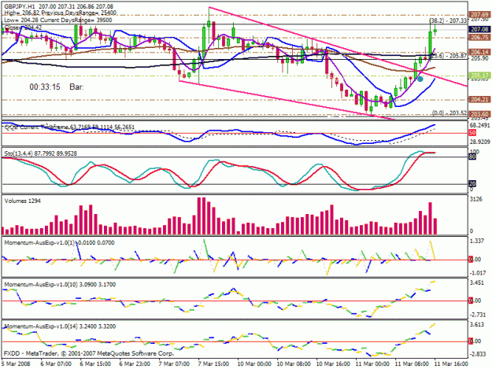Screen dimensions: 492x369
Task: Click the 207.69 price level label
Action: (x=479, y=14)
